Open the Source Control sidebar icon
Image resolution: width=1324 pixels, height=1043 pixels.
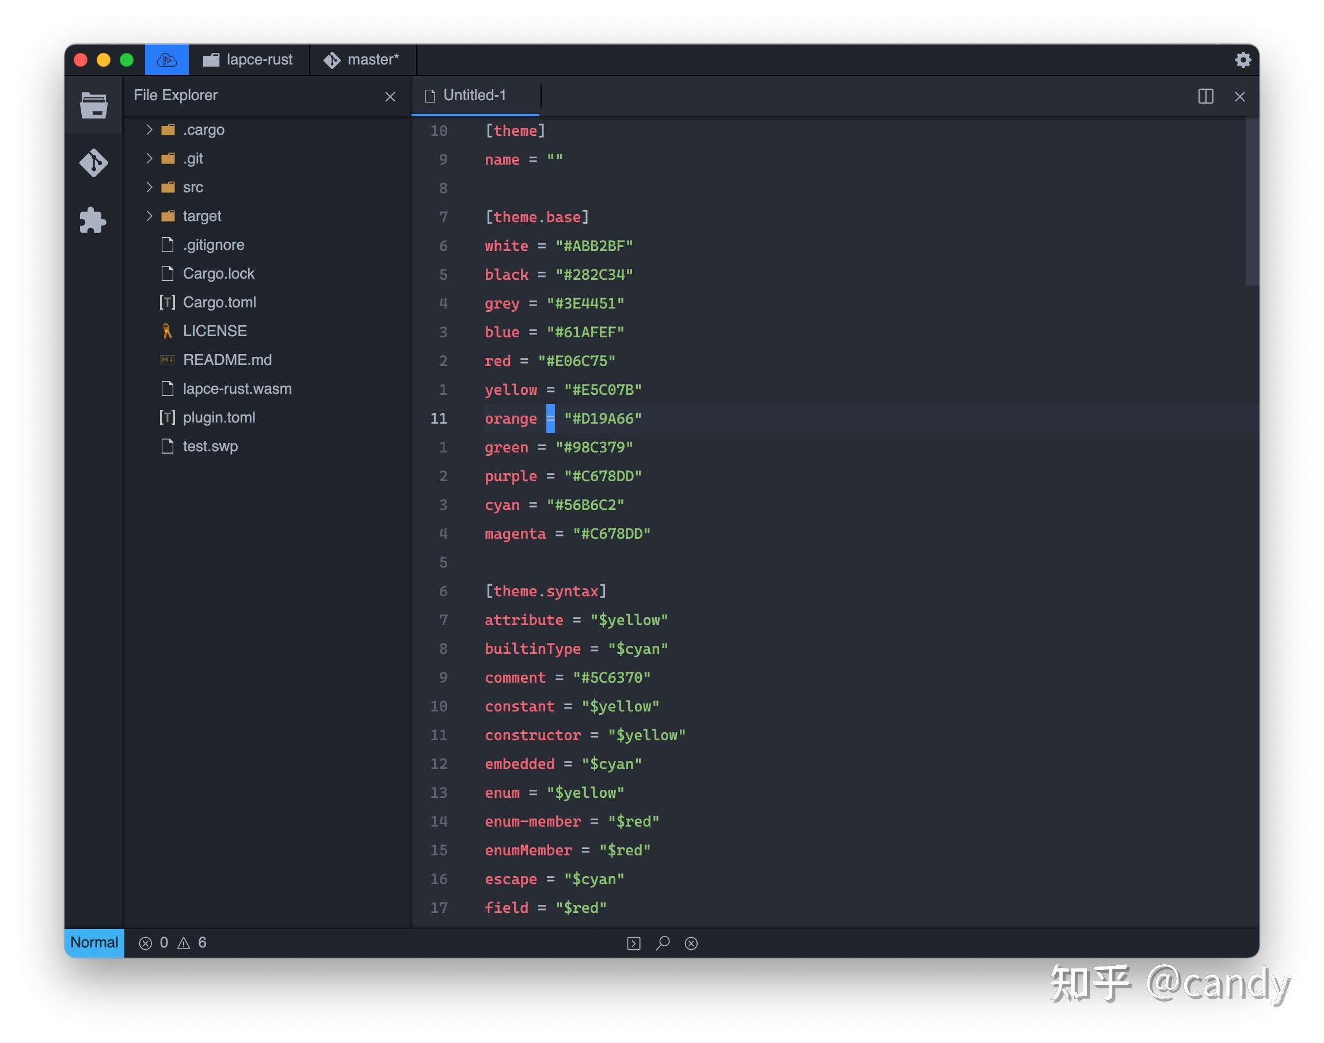93,163
